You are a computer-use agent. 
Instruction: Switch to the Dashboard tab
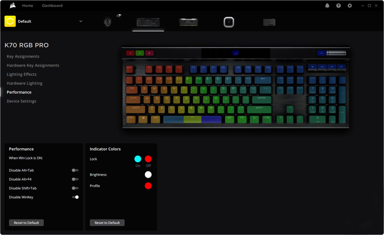tap(52, 6)
